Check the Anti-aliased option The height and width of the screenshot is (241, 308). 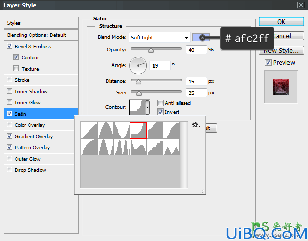(160, 103)
